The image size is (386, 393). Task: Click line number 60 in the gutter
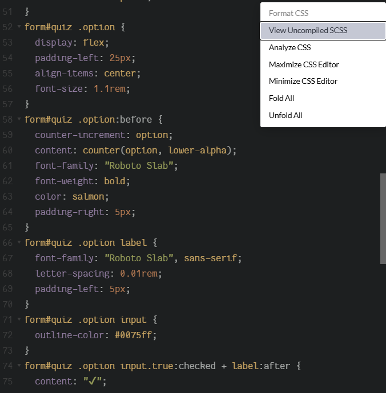point(7,151)
